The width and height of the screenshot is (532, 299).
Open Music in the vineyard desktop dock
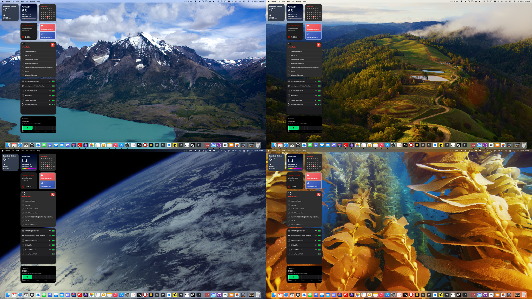tap(381, 145)
